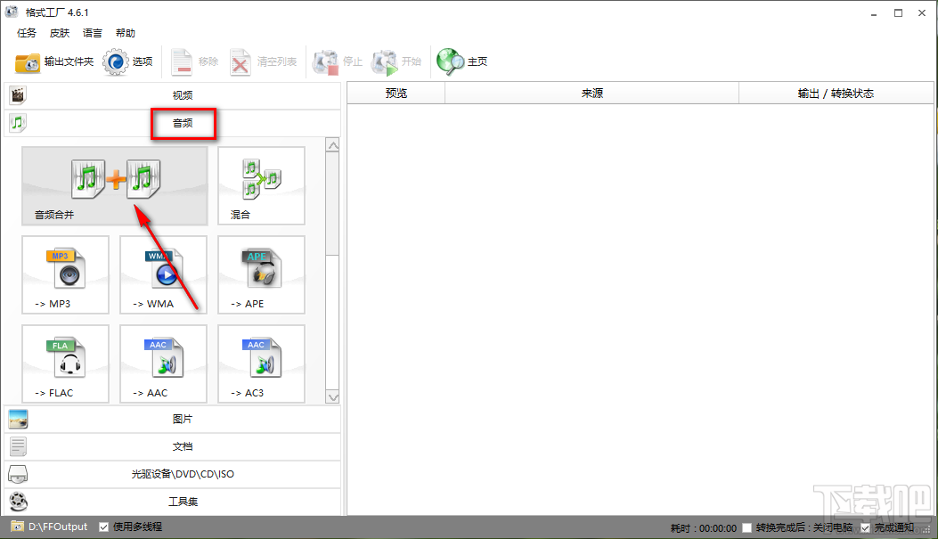Click the audio list scrollbar thumb

click(332, 203)
